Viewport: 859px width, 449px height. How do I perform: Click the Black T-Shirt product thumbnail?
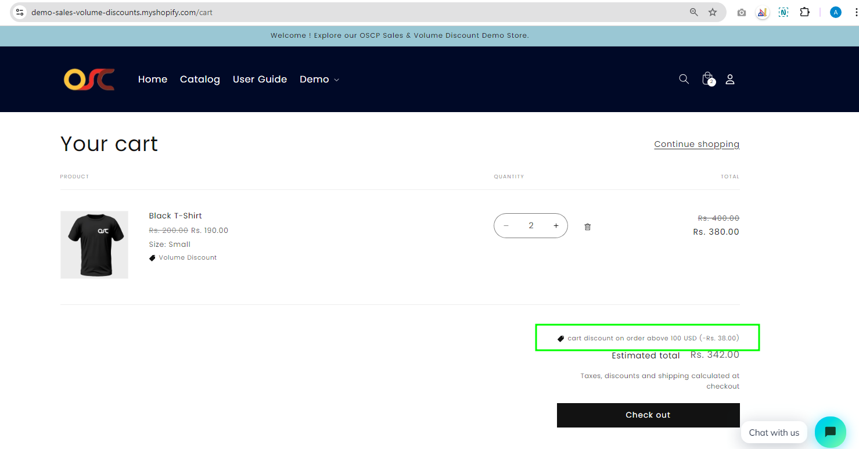pos(94,245)
